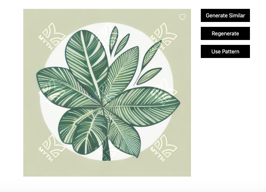Click the bottom-right MYTH watermark logo
Screen dimensions: 266x192
(x=163, y=148)
